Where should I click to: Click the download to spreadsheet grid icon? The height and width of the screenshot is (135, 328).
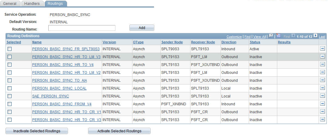(278, 36)
